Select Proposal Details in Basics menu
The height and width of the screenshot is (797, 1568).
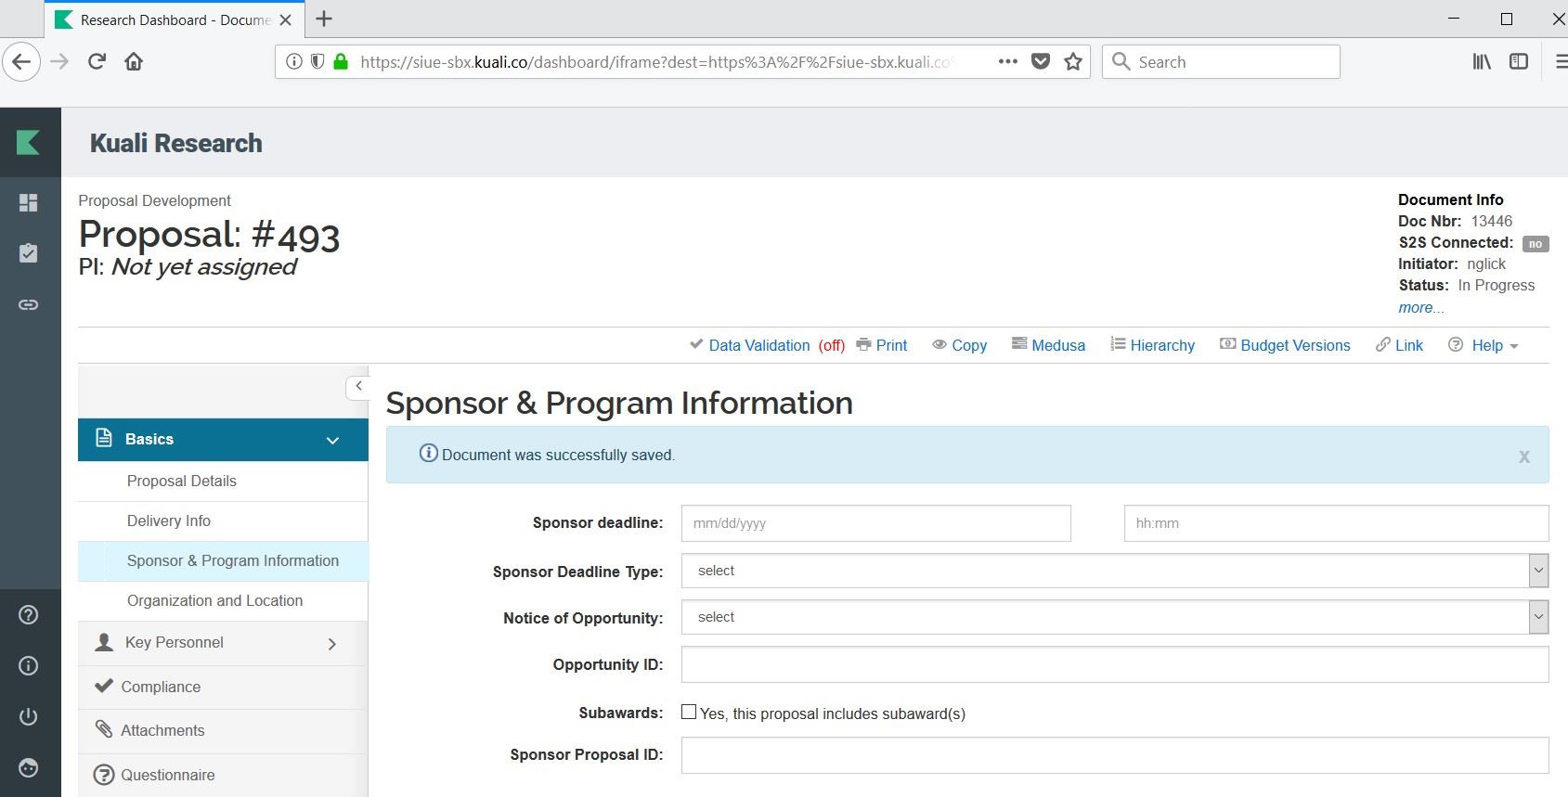tap(182, 481)
